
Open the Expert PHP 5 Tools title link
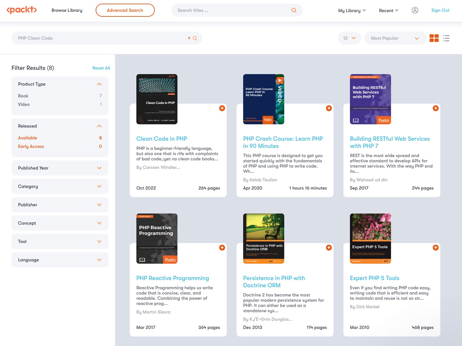(375, 278)
